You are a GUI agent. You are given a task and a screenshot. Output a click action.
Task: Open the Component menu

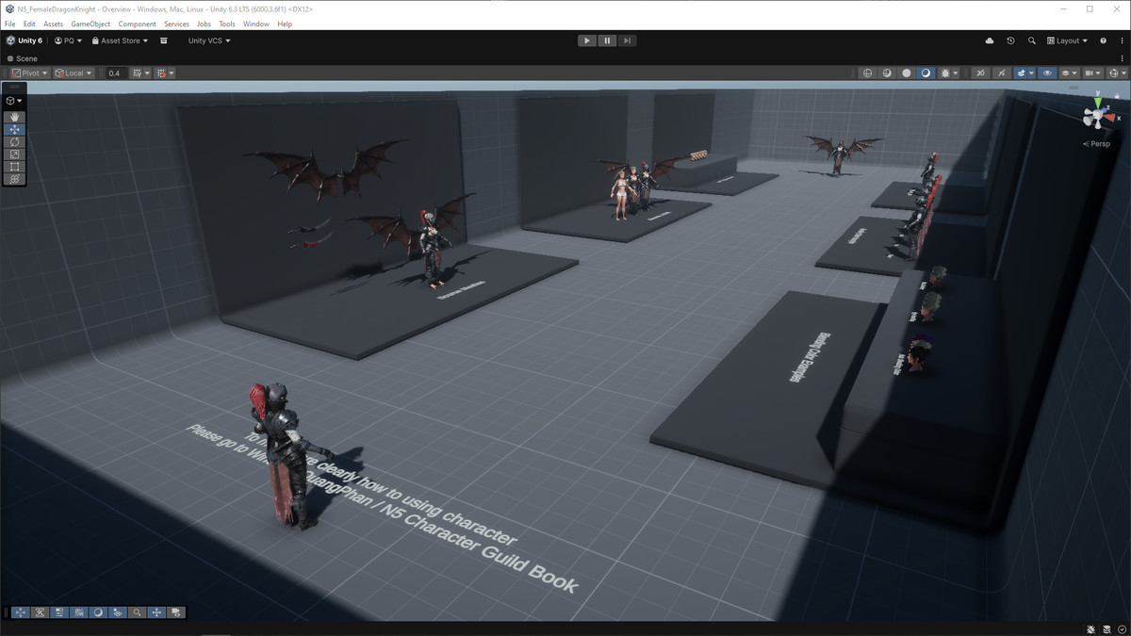coord(137,24)
